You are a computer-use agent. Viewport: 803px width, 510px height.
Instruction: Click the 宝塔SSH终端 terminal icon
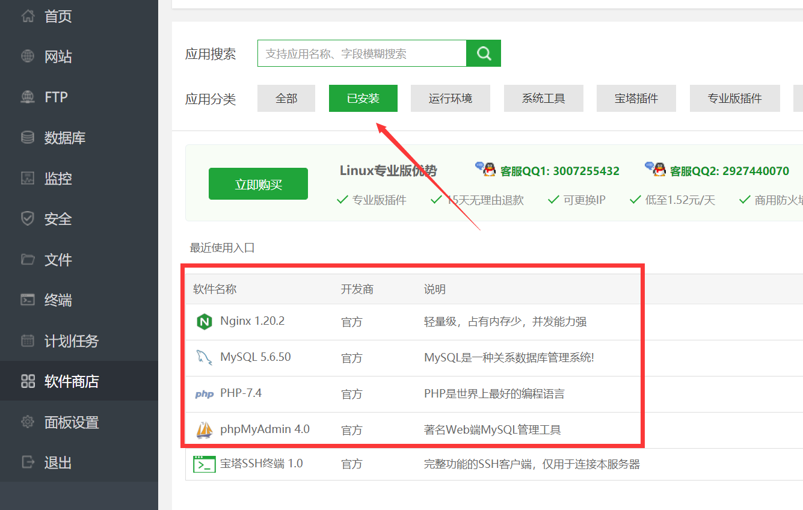[x=205, y=464]
